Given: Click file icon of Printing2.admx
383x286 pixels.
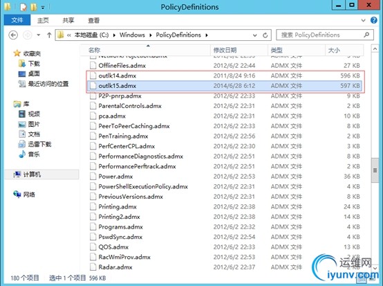Looking at the screenshot, I should point(93,217).
